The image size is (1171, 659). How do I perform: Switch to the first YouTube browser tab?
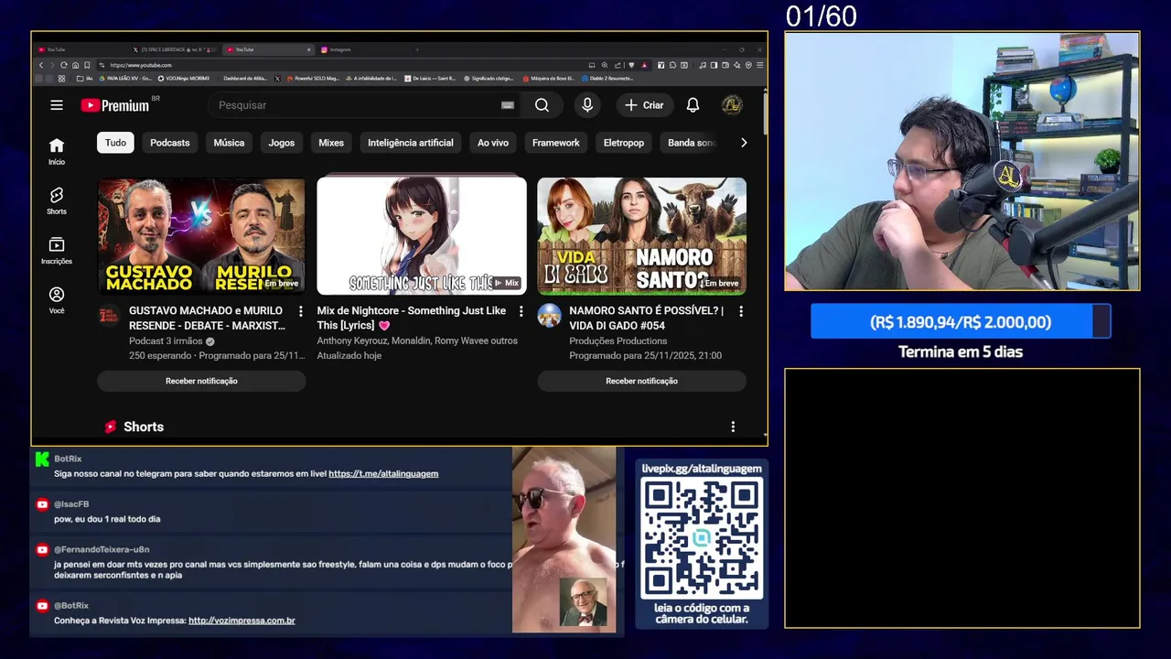[x=82, y=49]
